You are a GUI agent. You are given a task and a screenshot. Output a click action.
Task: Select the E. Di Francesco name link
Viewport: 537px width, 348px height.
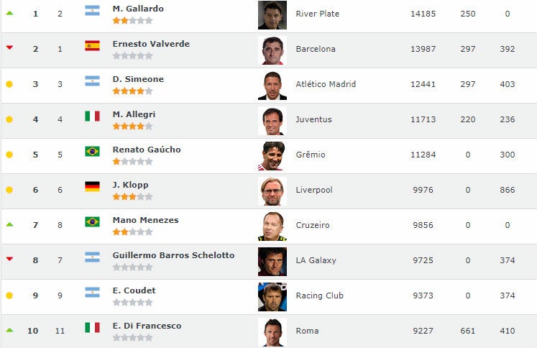click(147, 326)
